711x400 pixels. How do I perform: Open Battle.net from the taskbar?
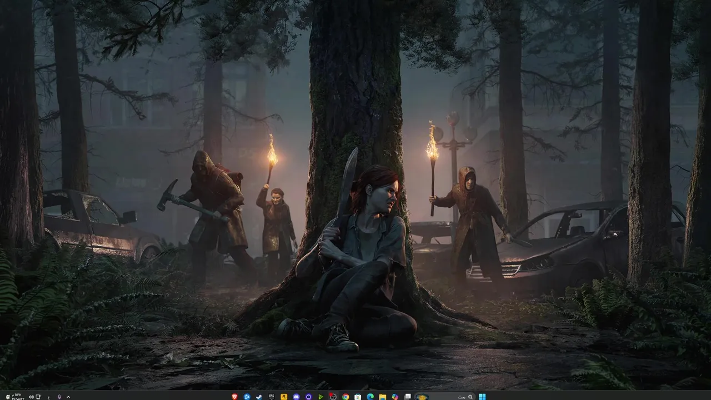[x=247, y=397]
